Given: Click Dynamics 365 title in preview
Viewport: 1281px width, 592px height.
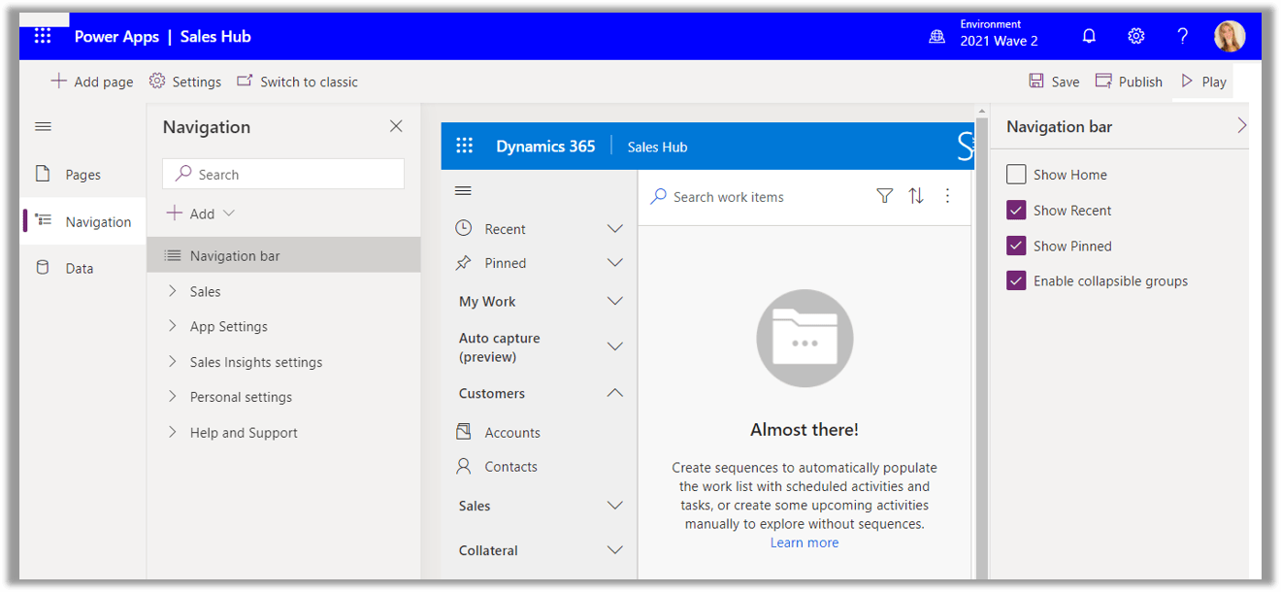Looking at the screenshot, I should (x=545, y=147).
